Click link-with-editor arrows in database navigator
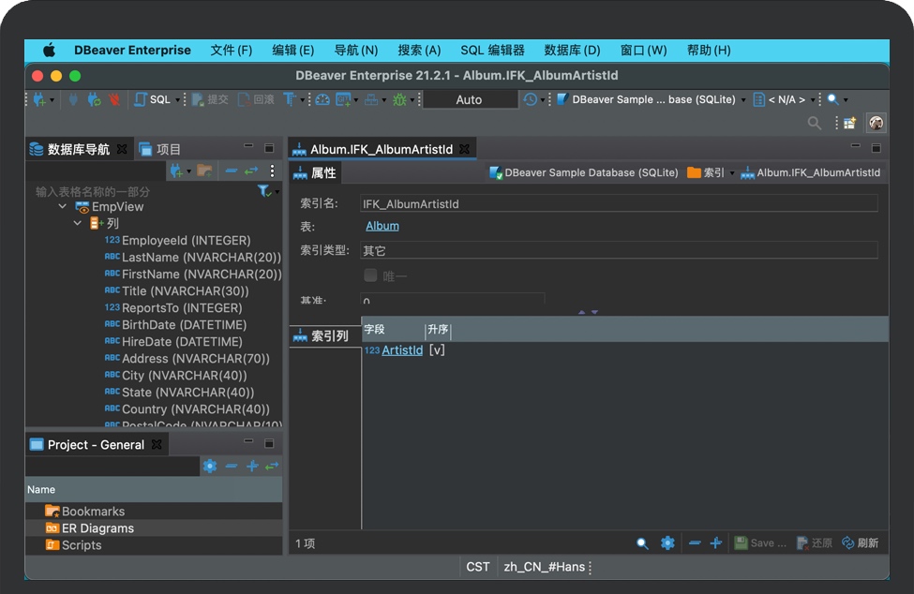 tap(251, 171)
